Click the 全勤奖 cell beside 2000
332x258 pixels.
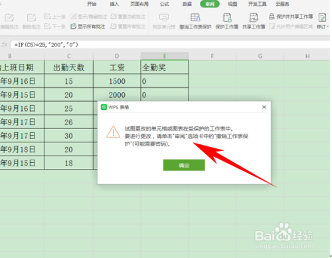point(165,94)
